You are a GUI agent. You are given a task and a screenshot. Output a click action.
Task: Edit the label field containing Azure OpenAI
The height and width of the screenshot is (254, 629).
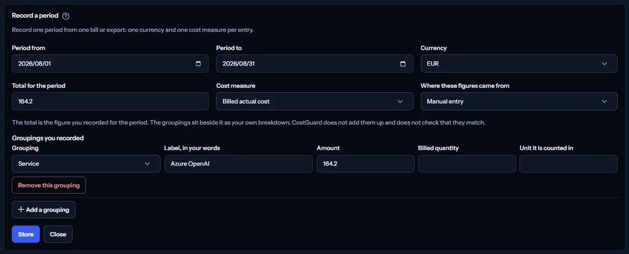point(238,164)
